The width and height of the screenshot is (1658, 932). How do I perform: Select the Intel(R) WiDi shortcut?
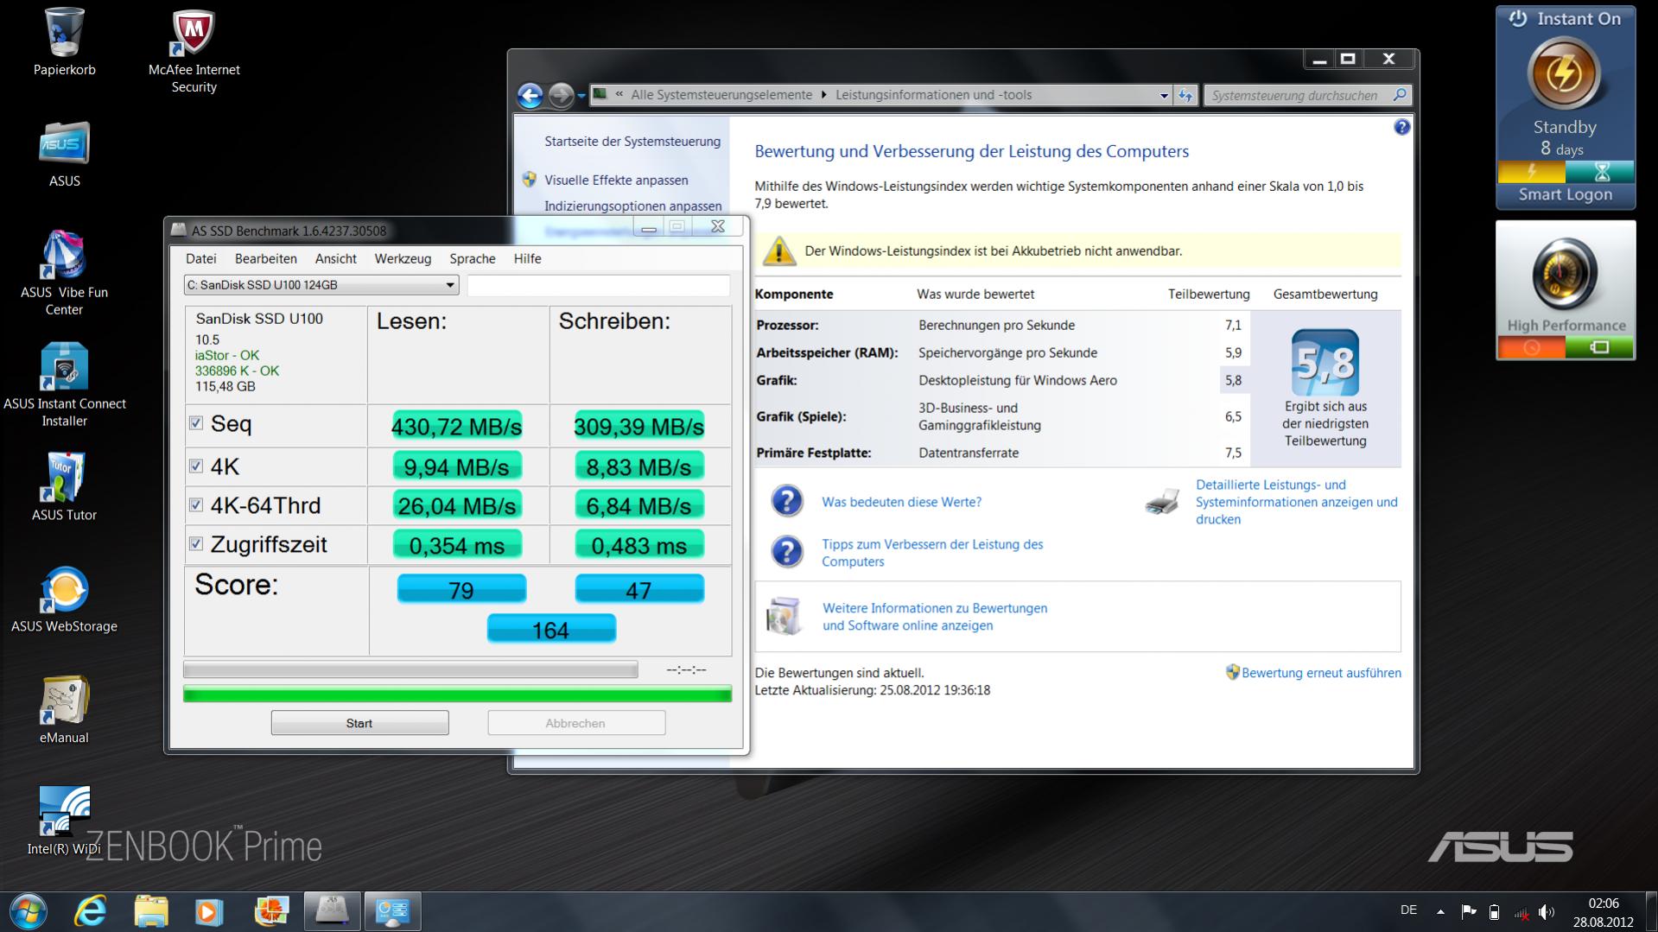click(x=64, y=821)
